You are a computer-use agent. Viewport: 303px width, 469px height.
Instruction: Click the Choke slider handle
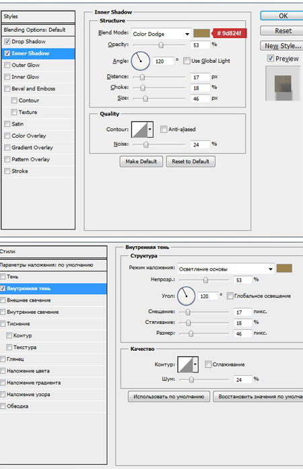(143, 88)
